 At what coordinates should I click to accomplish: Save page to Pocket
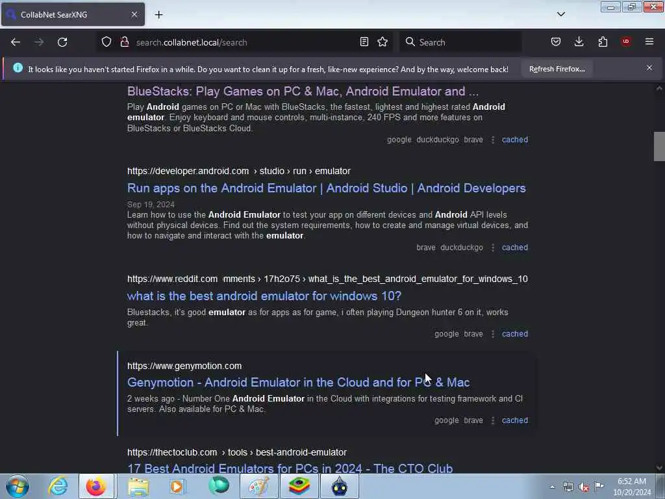556,42
